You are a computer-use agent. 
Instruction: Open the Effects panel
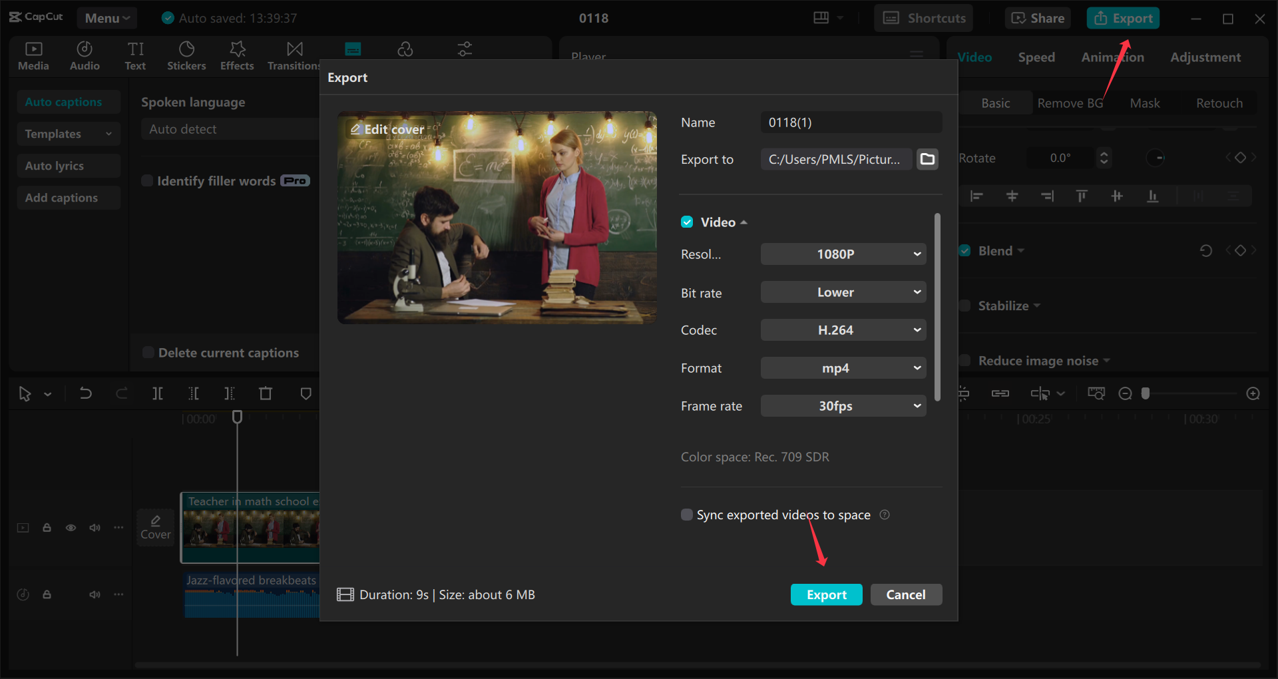click(236, 55)
